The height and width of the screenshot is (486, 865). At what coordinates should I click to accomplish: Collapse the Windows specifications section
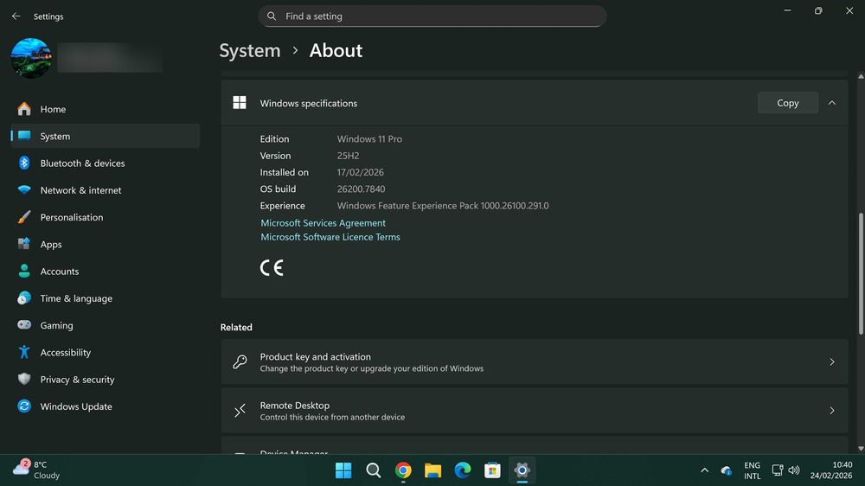(x=832, y=103)
